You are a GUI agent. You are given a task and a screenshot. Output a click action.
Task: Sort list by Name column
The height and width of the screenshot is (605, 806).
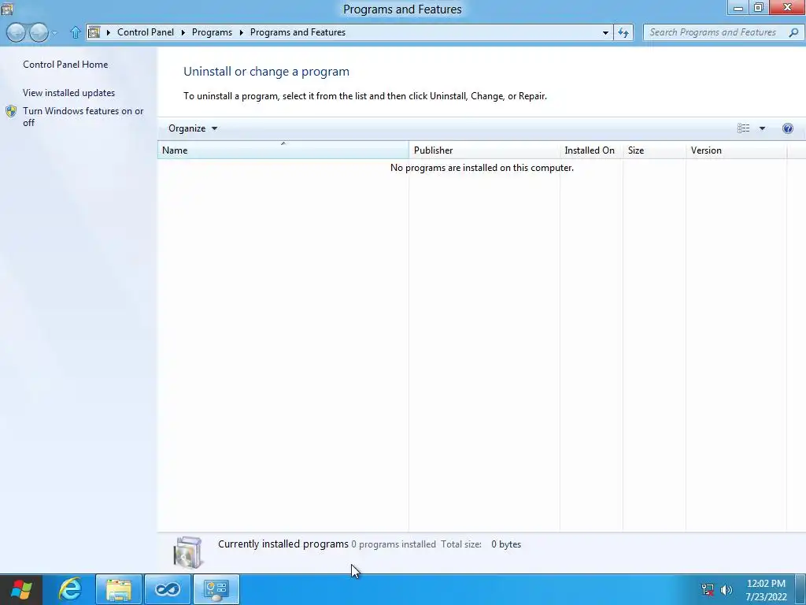[283, 150]
